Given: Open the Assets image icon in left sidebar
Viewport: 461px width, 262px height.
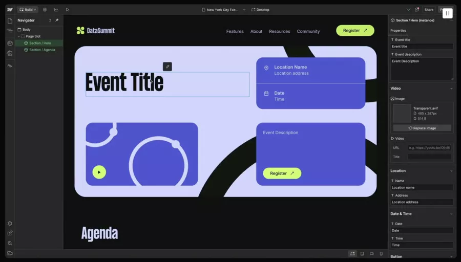Looking at the screenshot, I should [10, 53].
